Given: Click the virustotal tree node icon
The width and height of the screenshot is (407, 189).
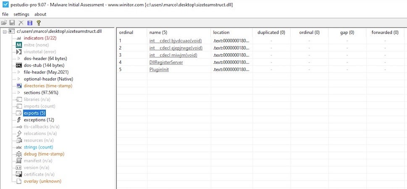Looking at the screenshot, I should tap(18, 52).
